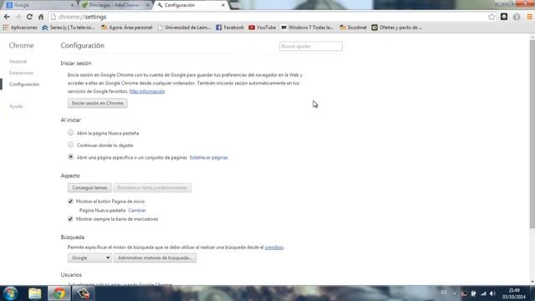Viewport: 535px width, 301px height.
Task: Open the Aplicaciones bookmark
Action: (20, 28)
